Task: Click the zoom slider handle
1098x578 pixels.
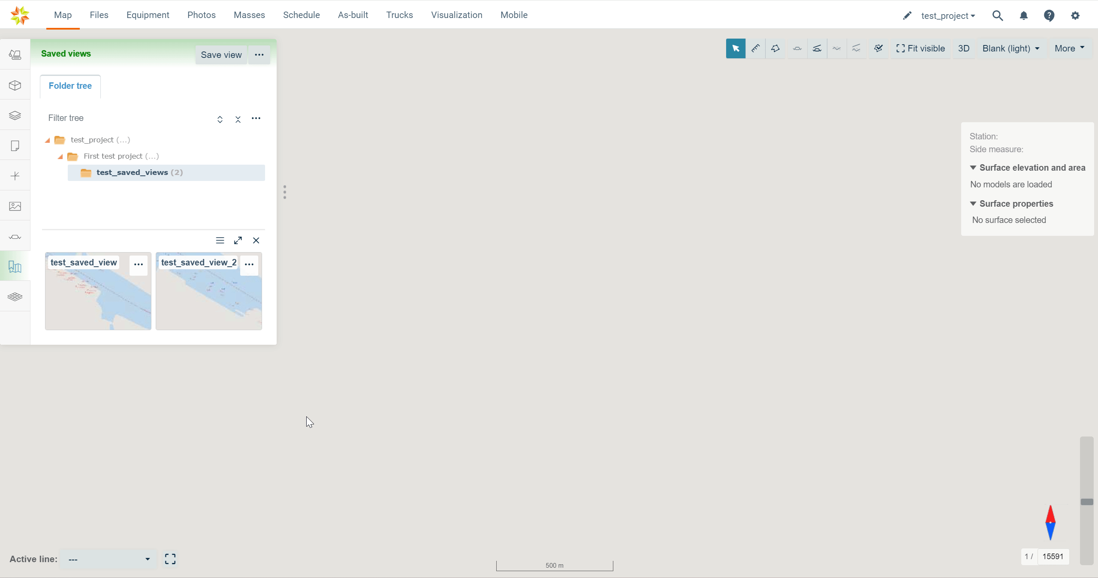Action: click(1086, 502)
